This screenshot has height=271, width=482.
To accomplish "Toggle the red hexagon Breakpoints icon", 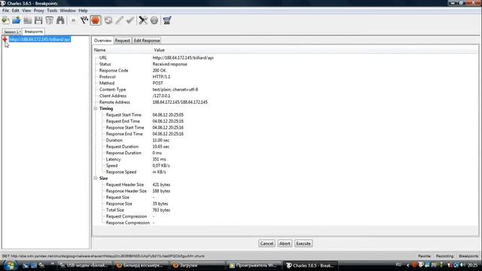I will tap(96, 20).
